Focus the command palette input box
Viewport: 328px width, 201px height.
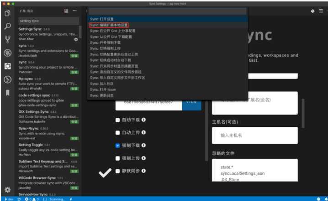click(x=167, y=11)
